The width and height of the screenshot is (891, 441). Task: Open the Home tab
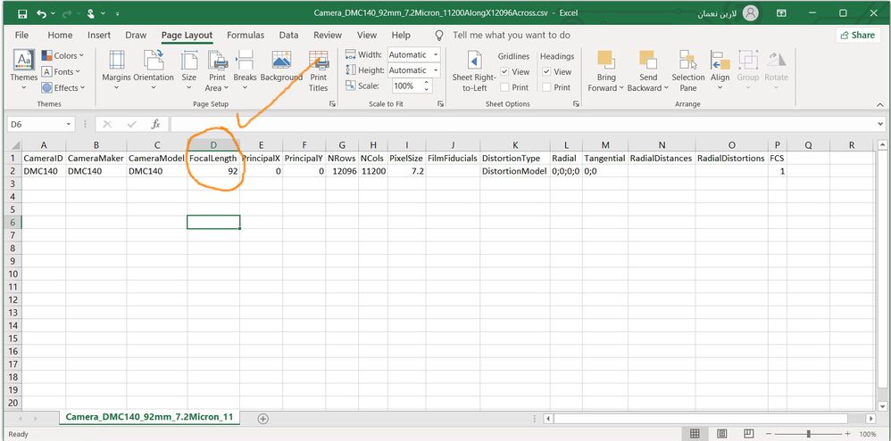click(x=60, y=35)
